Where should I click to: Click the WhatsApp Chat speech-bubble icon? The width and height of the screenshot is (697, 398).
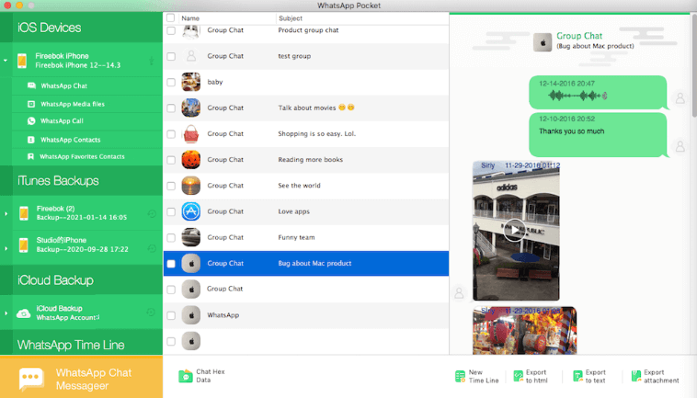point(31,85)
